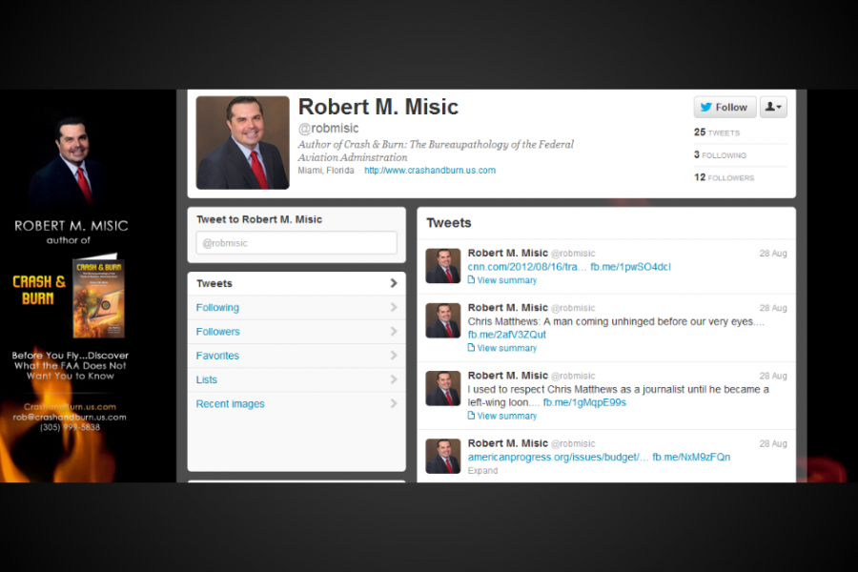The height and width of the screenshot is (572, 858).
Task: View summary of the cnn.com tweet
Action: (507, 280)
